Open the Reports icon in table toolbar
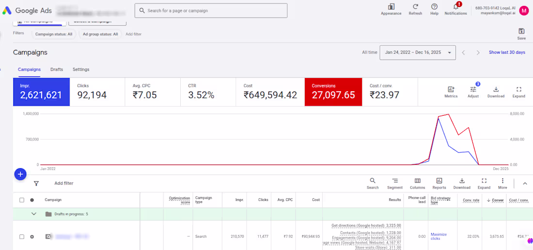This screenshot has height=250, width=533. (x=439, y=181)
